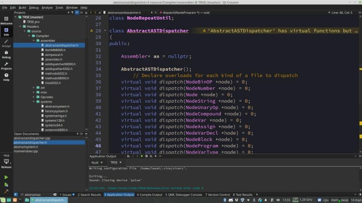
Task: Close the TRSE output tab
Action: point(120,162)
